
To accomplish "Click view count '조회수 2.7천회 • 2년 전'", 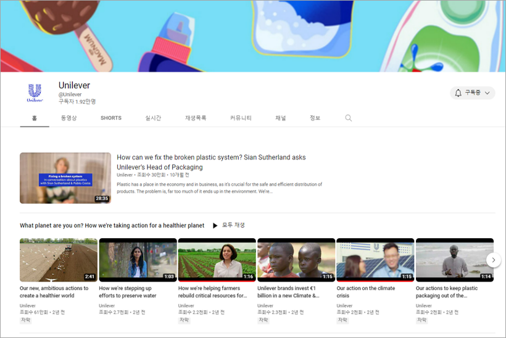I will point(122,312).
